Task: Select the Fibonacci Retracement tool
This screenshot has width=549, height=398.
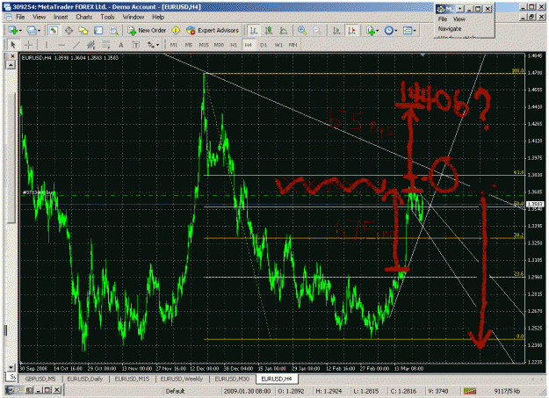Action: (x=105, y=45)
